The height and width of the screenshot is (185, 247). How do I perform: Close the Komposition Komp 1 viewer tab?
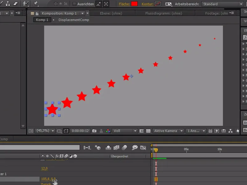[x=88, y=13]
